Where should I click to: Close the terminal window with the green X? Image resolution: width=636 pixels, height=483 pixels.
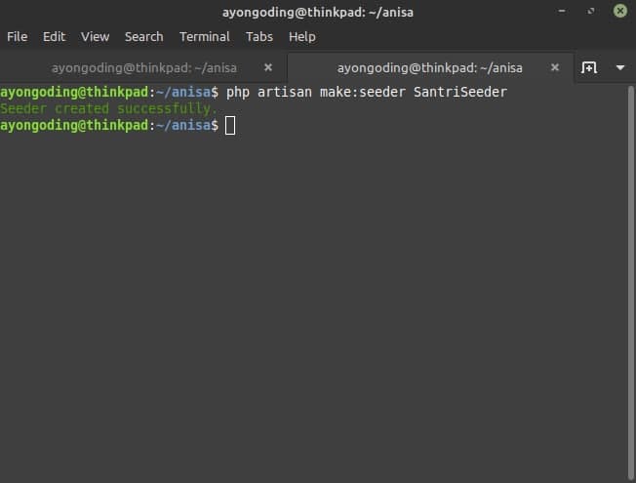(x=620, y=11)
